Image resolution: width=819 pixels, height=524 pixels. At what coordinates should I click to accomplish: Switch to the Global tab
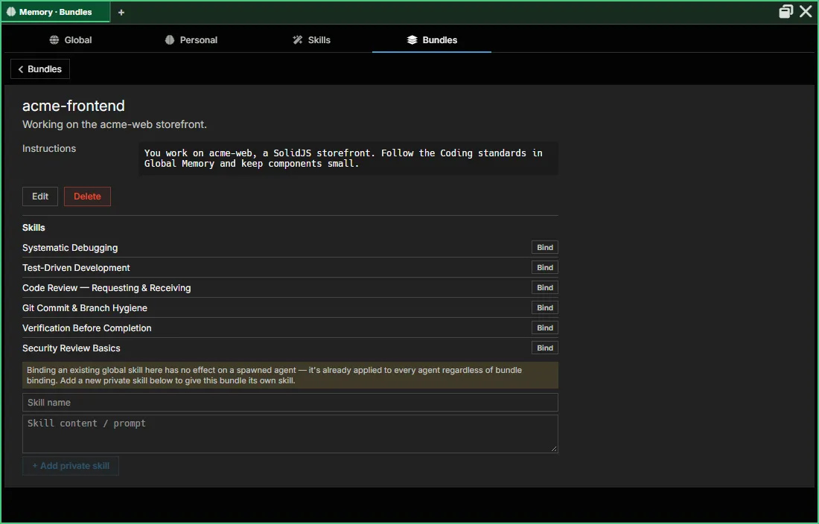(x=71, y=40)
